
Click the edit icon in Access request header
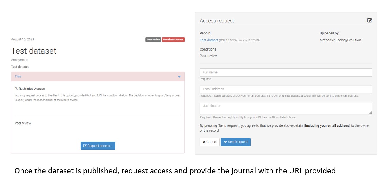[369, 21]
